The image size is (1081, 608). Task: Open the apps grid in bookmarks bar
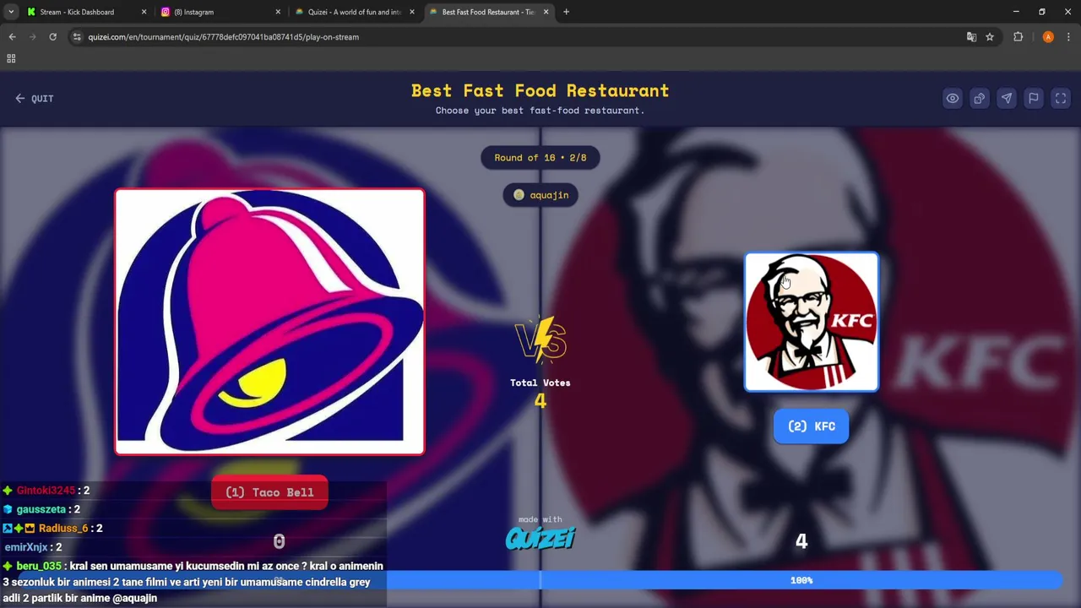click(11, 58)
